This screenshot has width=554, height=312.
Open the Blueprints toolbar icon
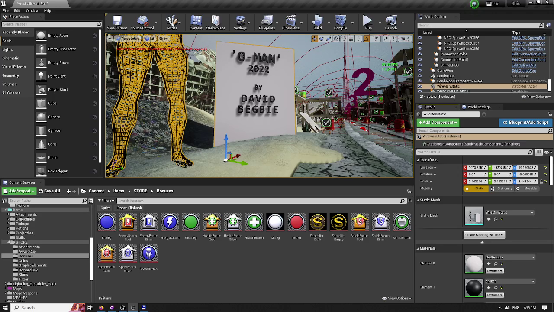click(267, 22)
